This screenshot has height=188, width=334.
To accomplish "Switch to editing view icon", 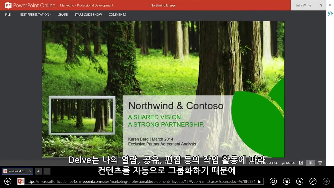I will point(301,163).
